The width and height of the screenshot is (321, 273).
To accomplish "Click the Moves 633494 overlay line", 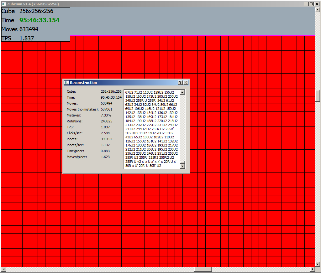I will tap(20, 29).
